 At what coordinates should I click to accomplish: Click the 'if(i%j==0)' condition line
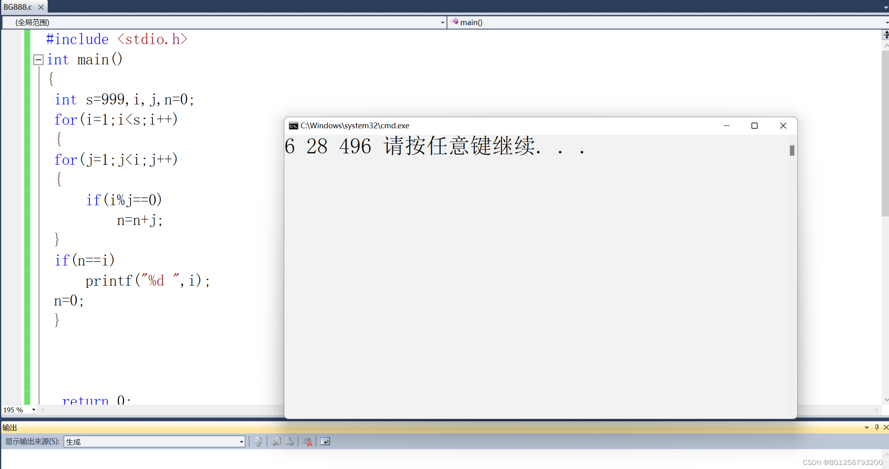124,200
